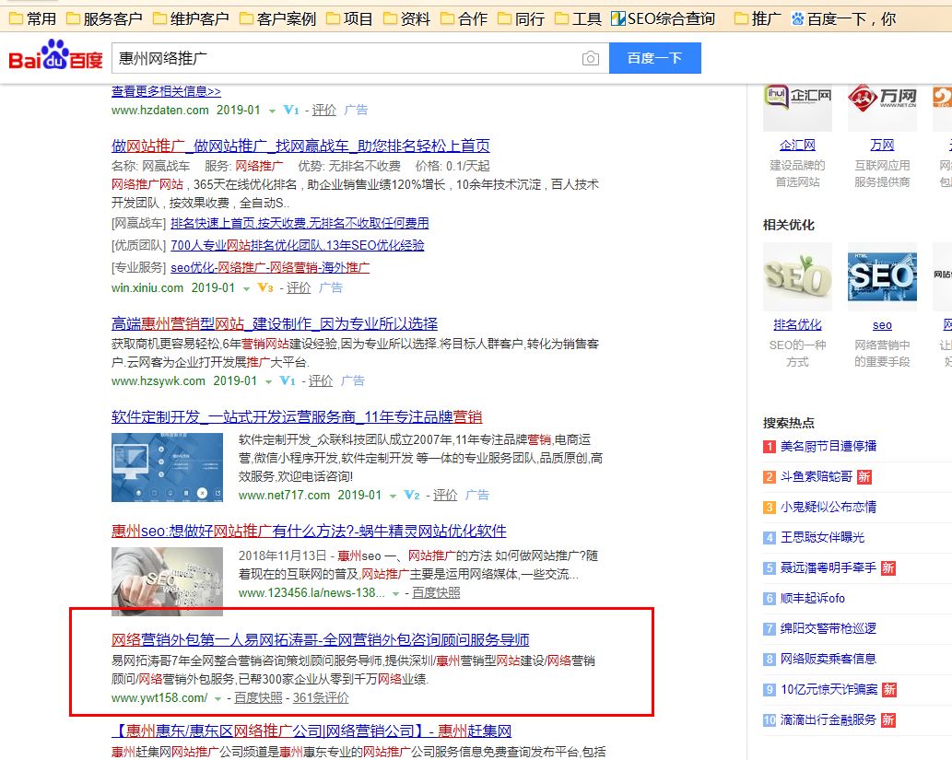The height and width of the screenshot is (760, 952).
Task: Open the 资料 bookmarks folder
Action: tap(406, 18)
